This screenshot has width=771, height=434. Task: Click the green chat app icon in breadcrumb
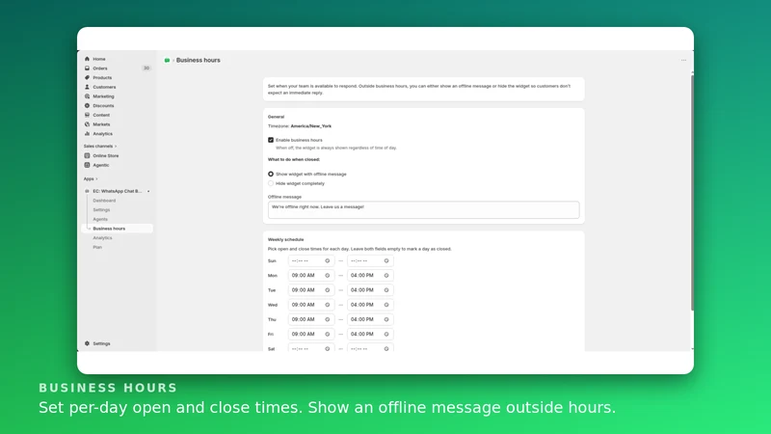(167, 61)
